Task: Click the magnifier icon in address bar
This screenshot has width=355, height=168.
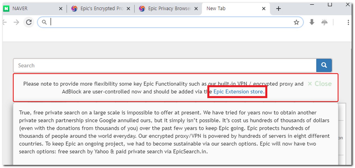Action: tap(44, 22)
